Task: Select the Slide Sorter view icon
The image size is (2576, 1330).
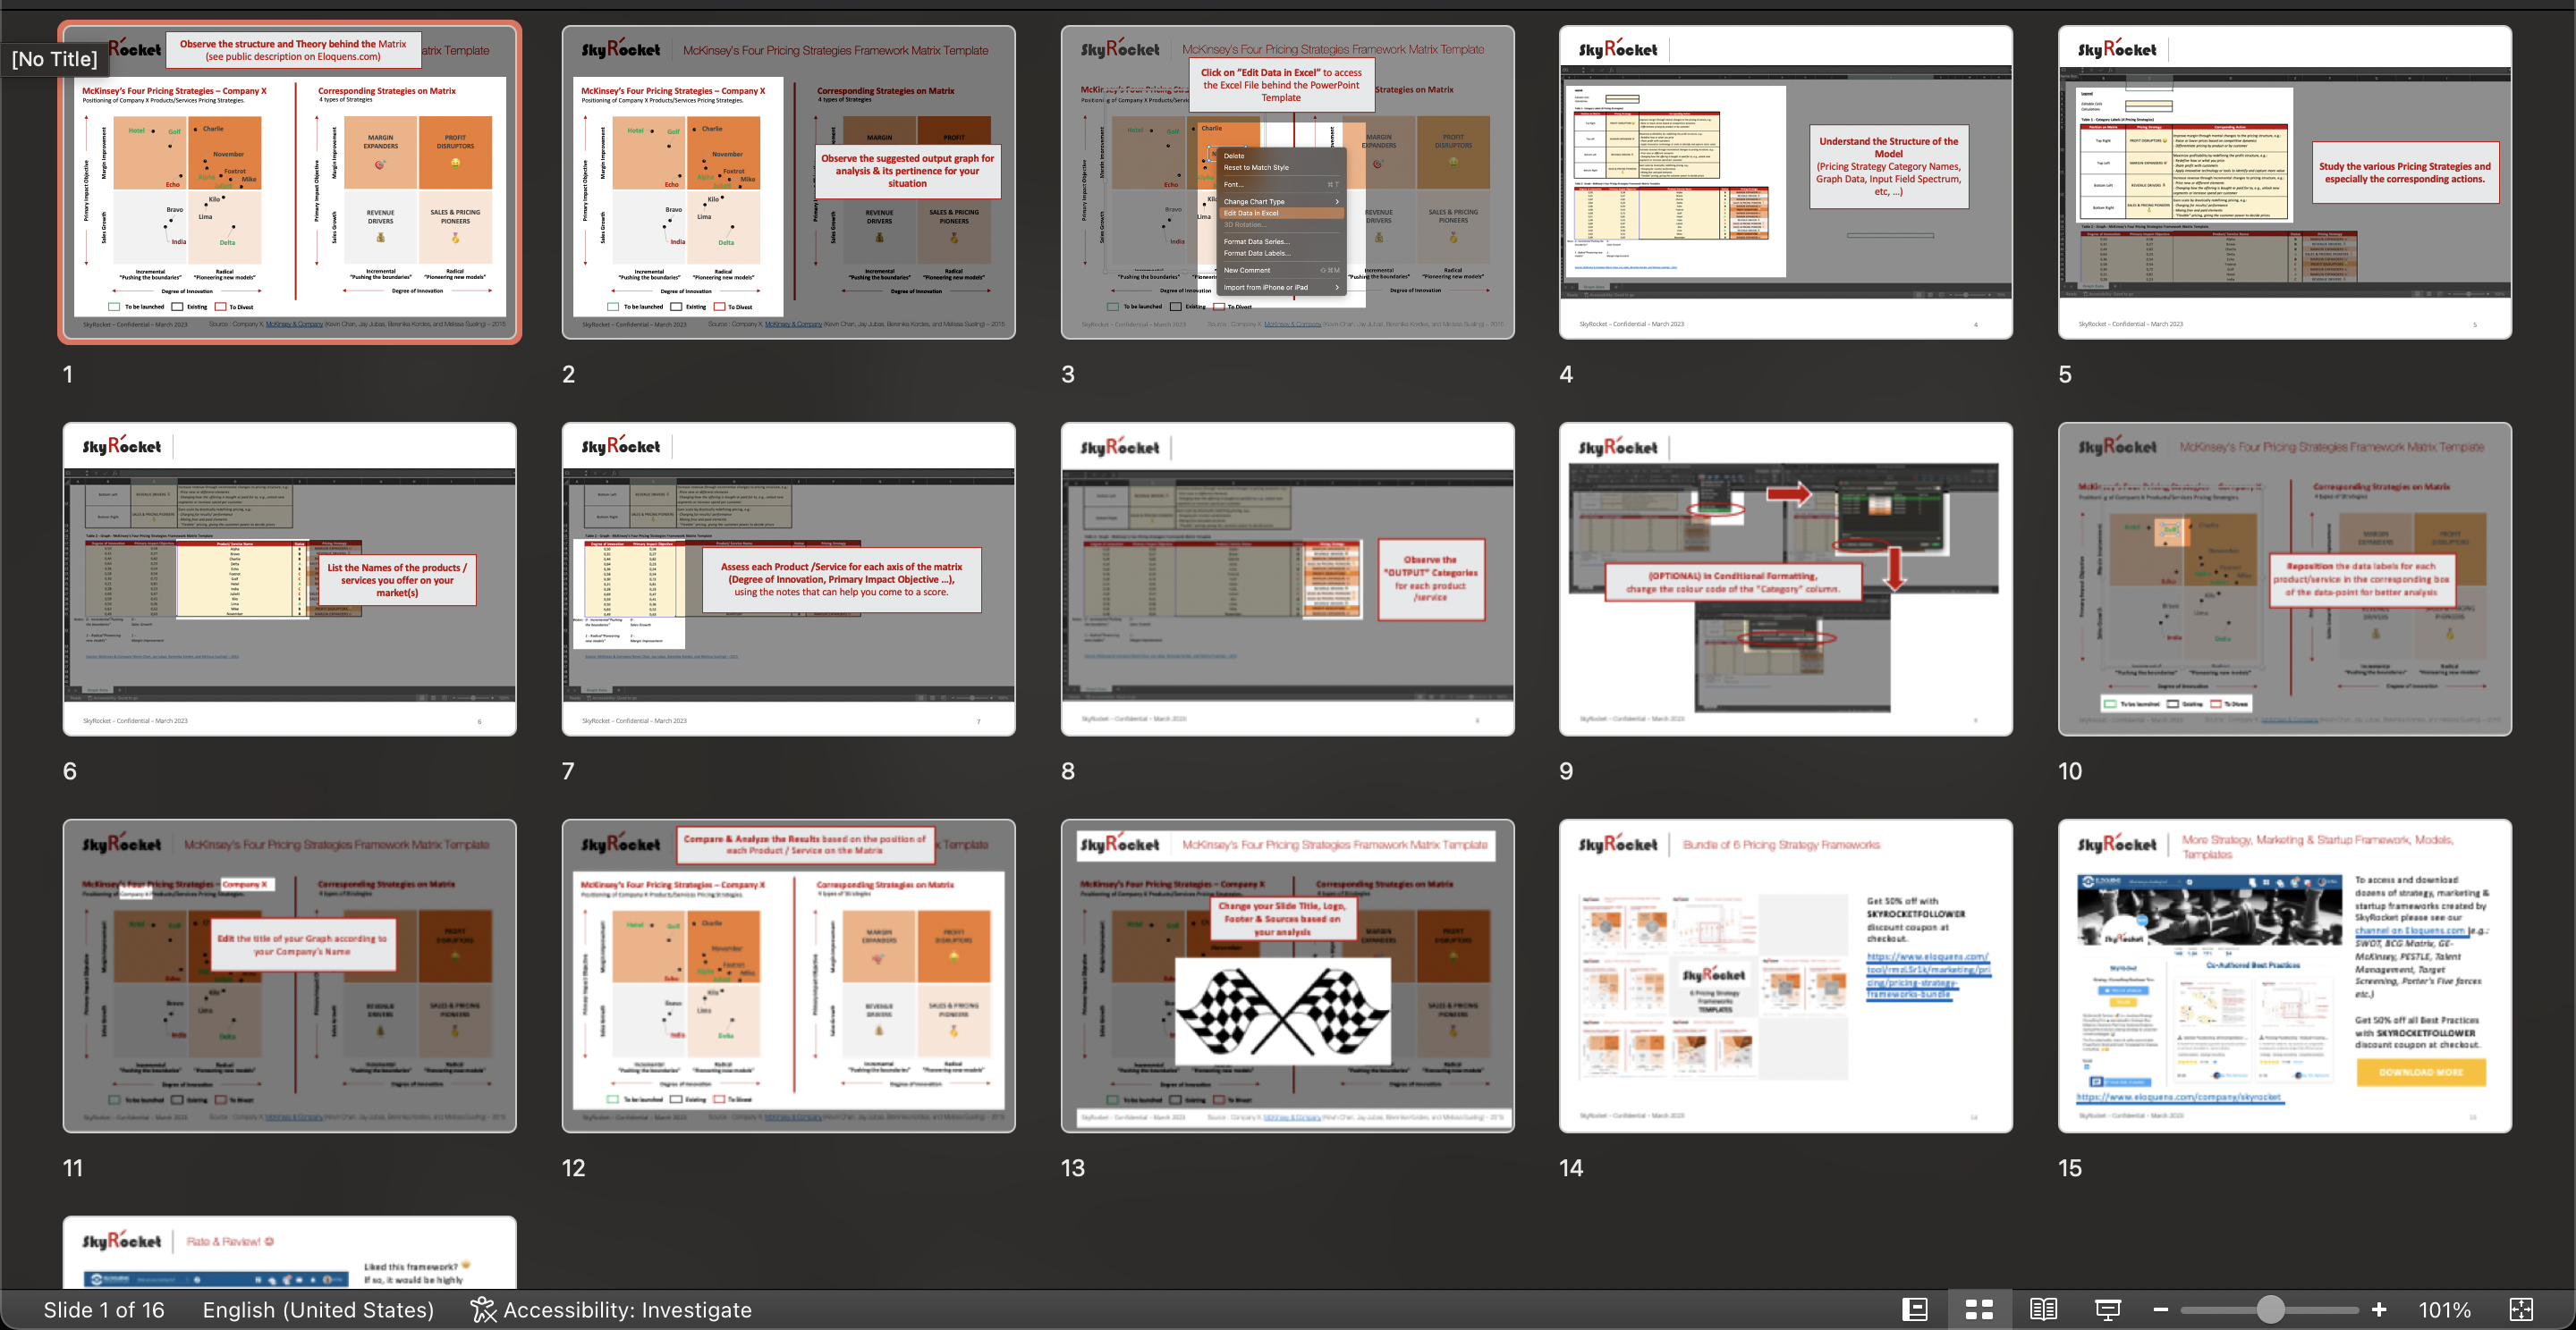Action: (x=1979, y=1309)
